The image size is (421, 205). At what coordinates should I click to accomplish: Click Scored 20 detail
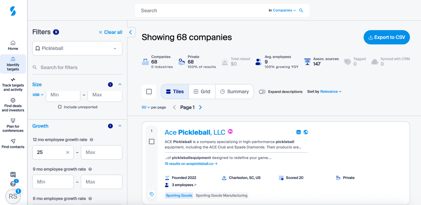(291, 178)
